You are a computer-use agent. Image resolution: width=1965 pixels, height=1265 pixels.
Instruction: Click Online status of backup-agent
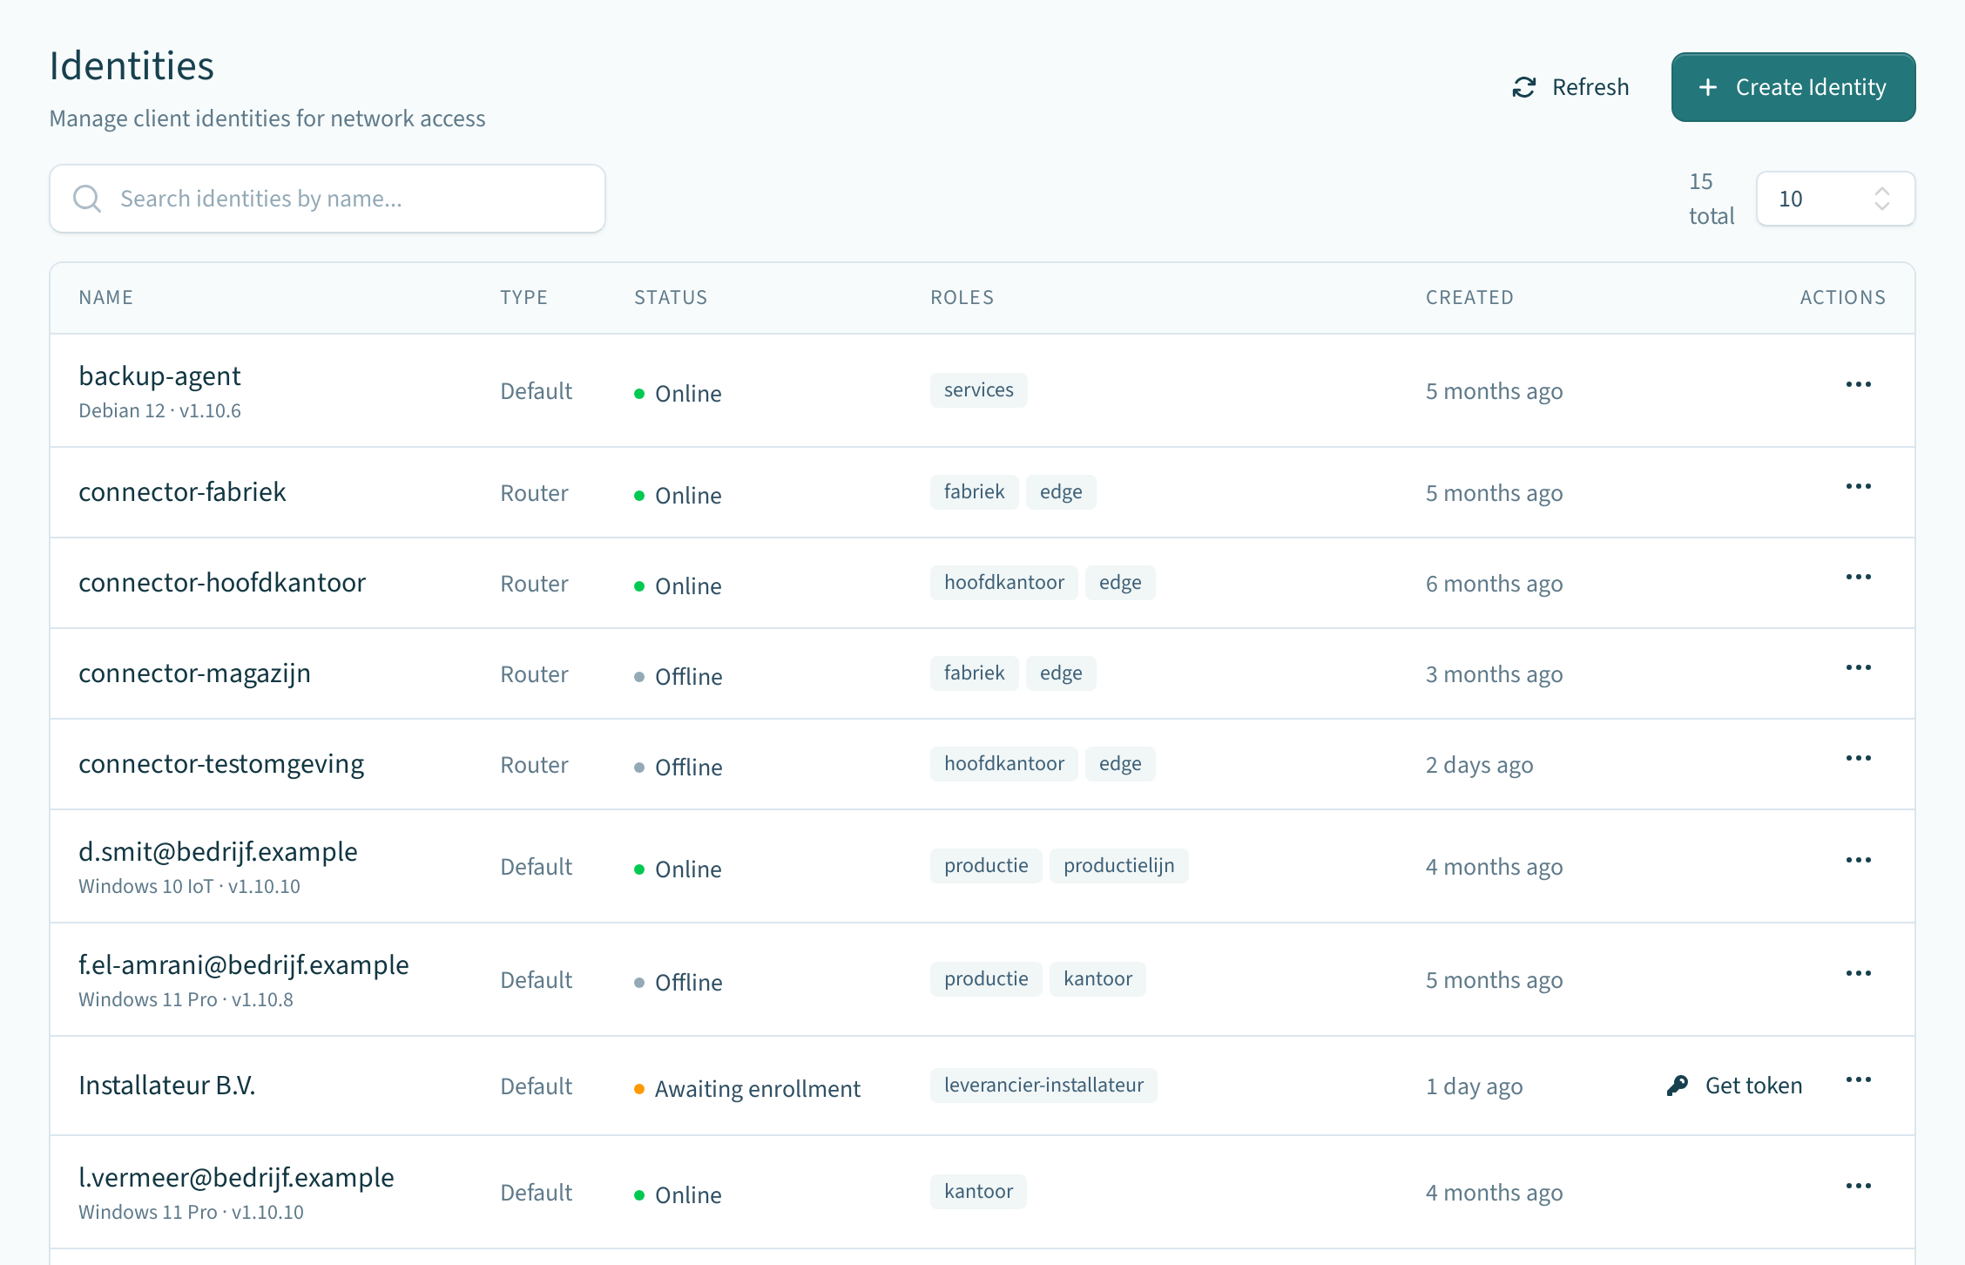point(678,393)
